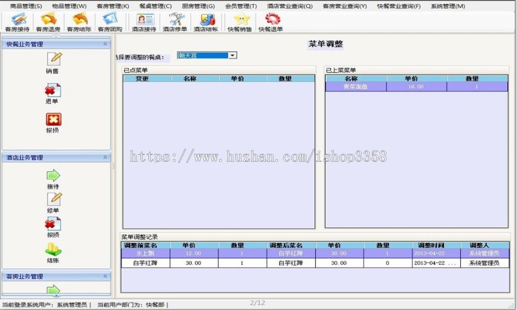Click the 酒店修单 tools icon
The image size is (517, 310).
point(175,22)
